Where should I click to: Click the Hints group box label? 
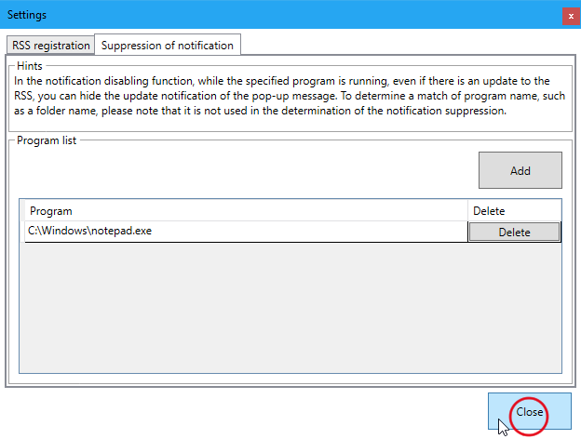pyautogui.click(x=29, y=66)
